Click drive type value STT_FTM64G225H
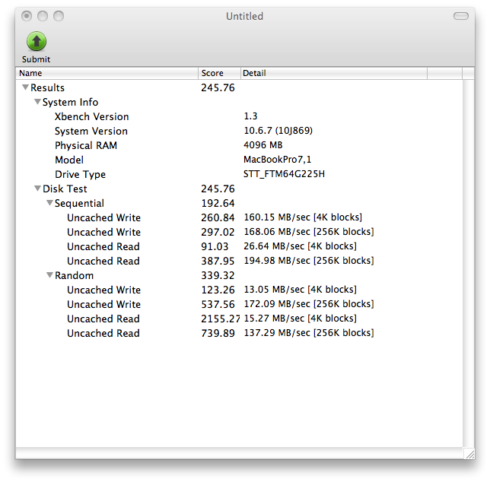Screen dimensions: 490x482 click(284, 174)
